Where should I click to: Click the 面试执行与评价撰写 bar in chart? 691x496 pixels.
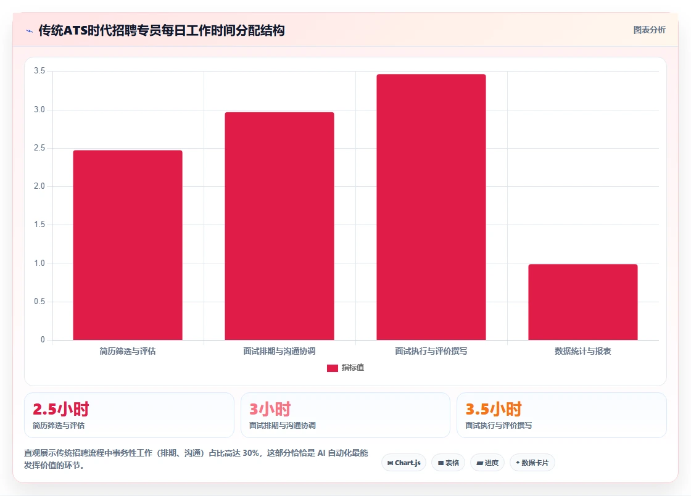click(431, 207)
